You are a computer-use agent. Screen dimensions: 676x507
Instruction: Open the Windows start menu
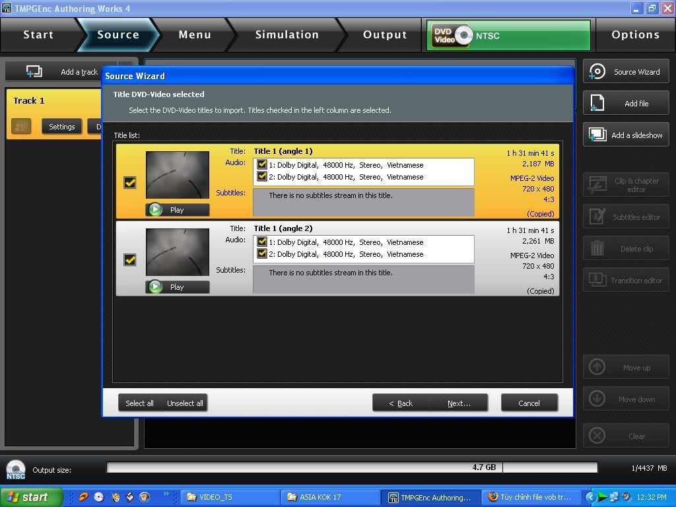pos(32,497)
